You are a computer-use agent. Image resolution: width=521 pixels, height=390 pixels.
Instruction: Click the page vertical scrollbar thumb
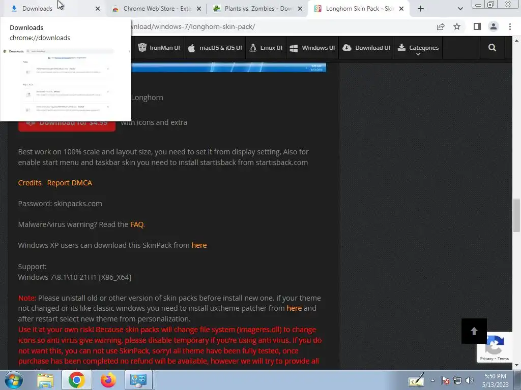(517, 215)
